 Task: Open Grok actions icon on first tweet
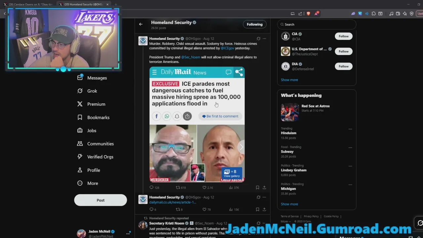tap(258, 39)
